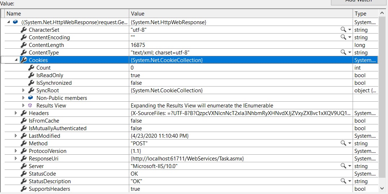This screenshot has width=388, height=194.
Task: Collapse the Cookies node
Action: pyautogui.click(x=16, y=60)
